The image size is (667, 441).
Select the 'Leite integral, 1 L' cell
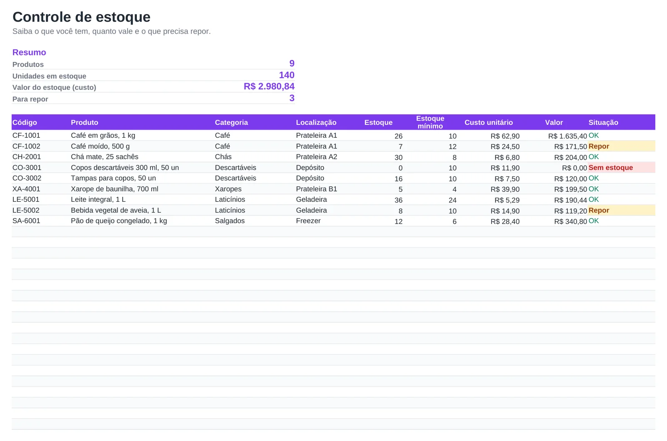[98, 200]
